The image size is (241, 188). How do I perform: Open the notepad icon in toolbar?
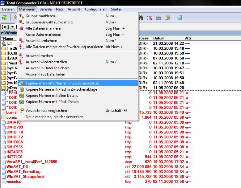(179, 17)
